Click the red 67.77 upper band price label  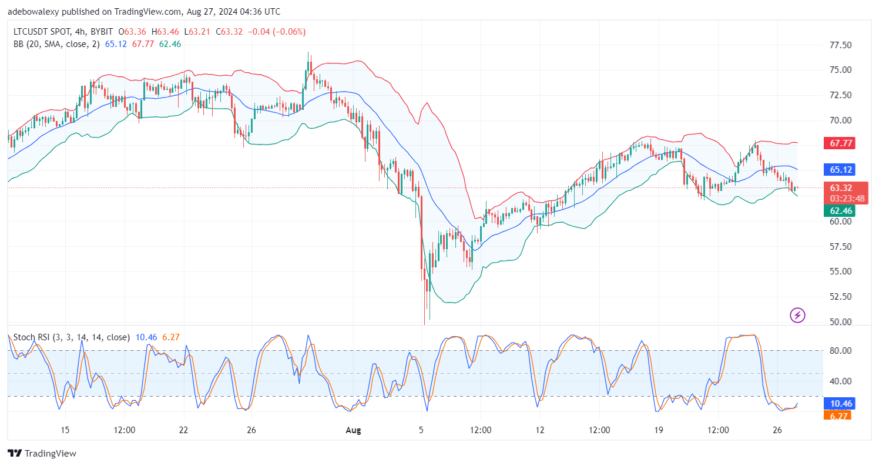click(x=841, y=143)
